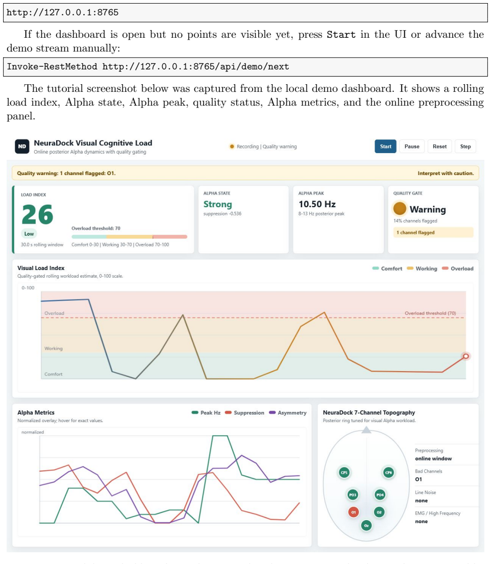
Task: Click the PO3 electrode marker
Action: pyautogui.click(x=353, y=495)
